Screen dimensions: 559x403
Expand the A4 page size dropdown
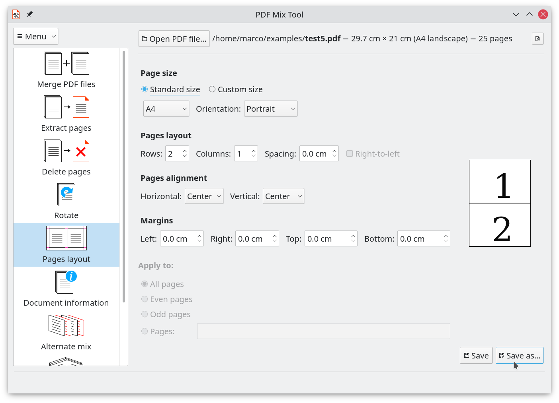166,109
